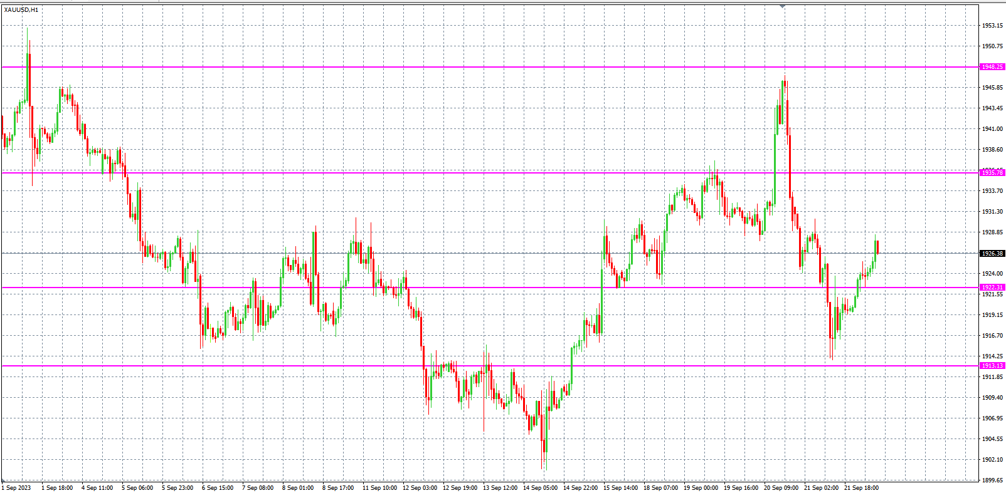Click the 21 Sep 18:00 time label
The image size is (1006, 493).
click(x=861, y=488)
